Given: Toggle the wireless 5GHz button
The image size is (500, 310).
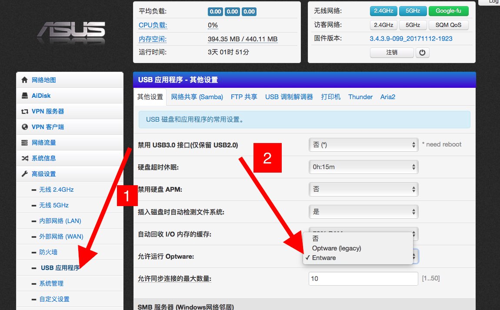Looking at the screenshot, I should pos(413,11).
